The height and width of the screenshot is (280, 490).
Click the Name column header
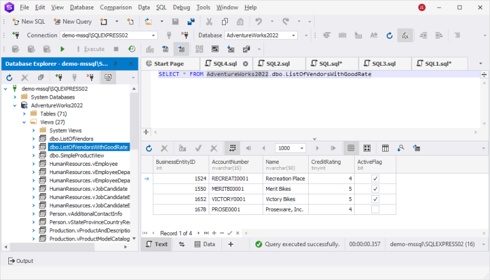(x=286, y=165)
